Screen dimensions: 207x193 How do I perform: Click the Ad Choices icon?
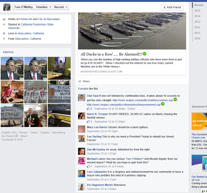(x=17, y=136)
